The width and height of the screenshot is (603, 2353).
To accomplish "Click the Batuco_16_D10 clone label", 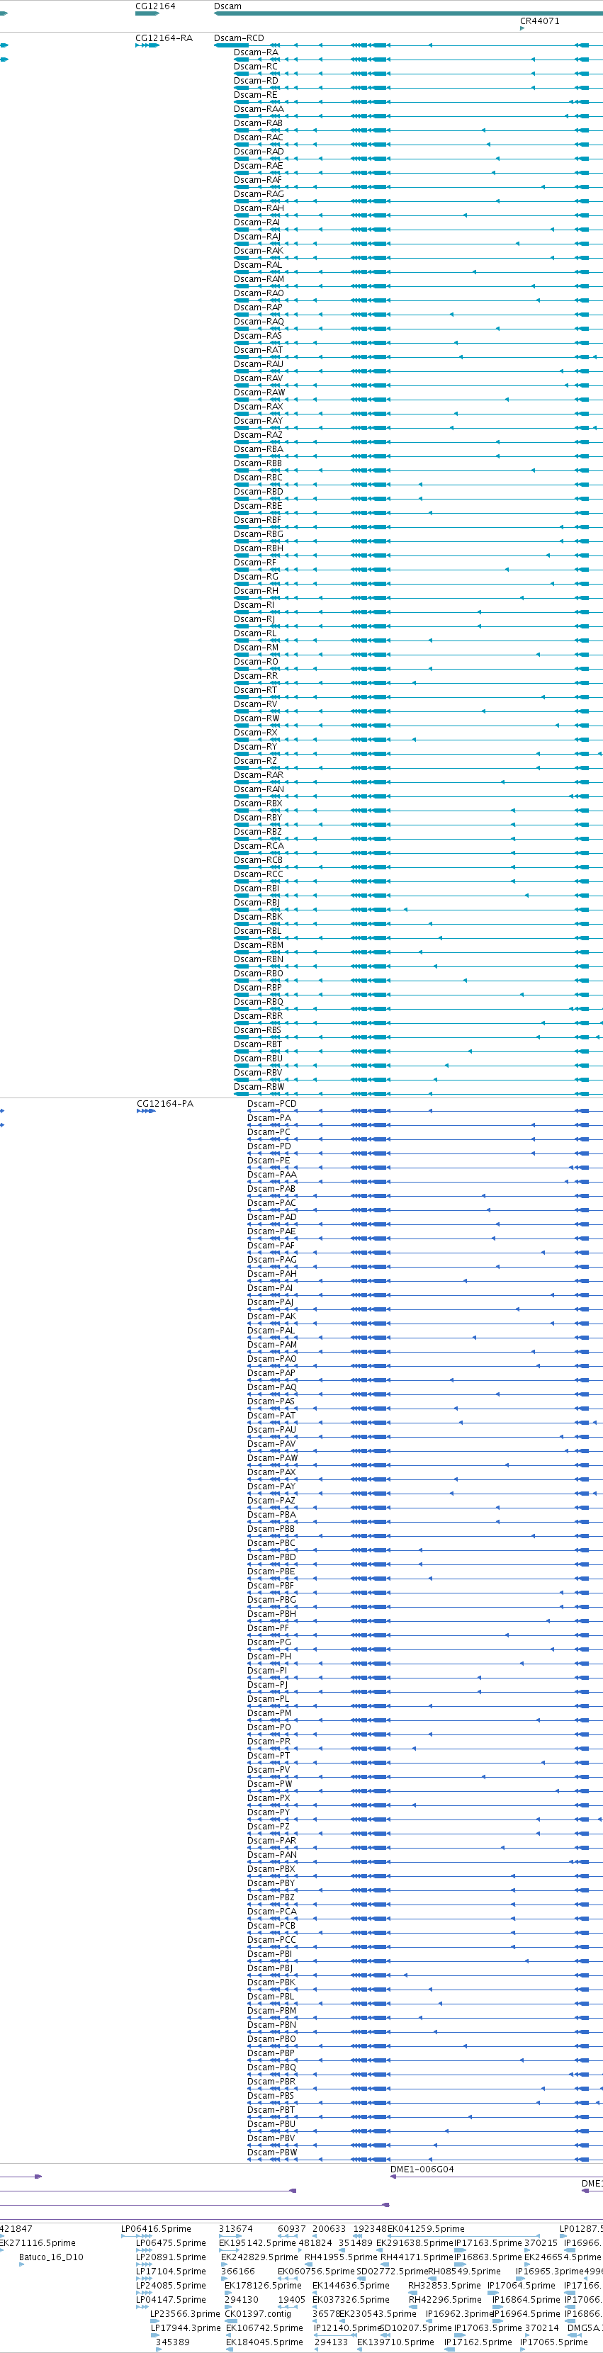I will (x=51, y=2257).
